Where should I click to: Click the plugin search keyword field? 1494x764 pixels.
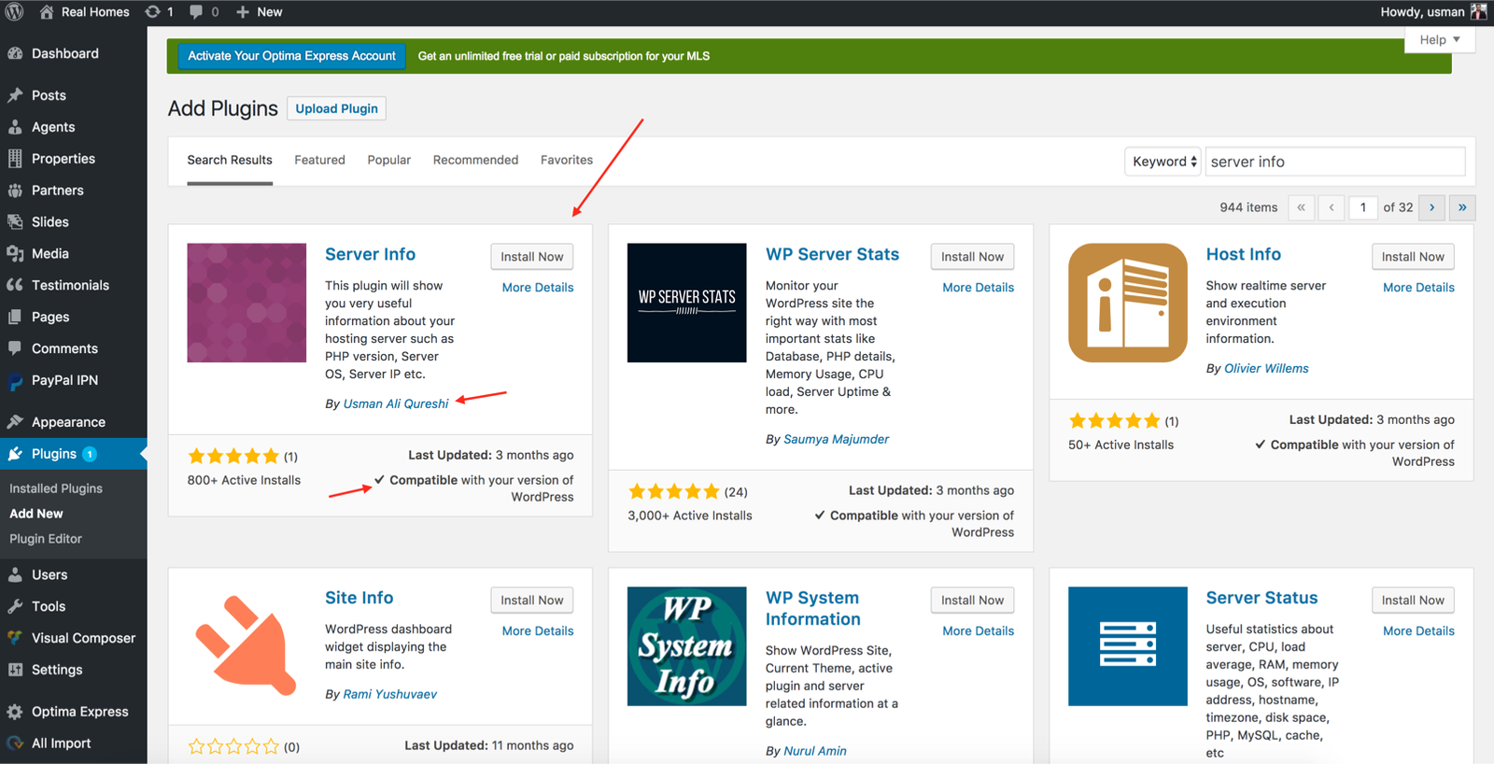[x=1334, y=162]
